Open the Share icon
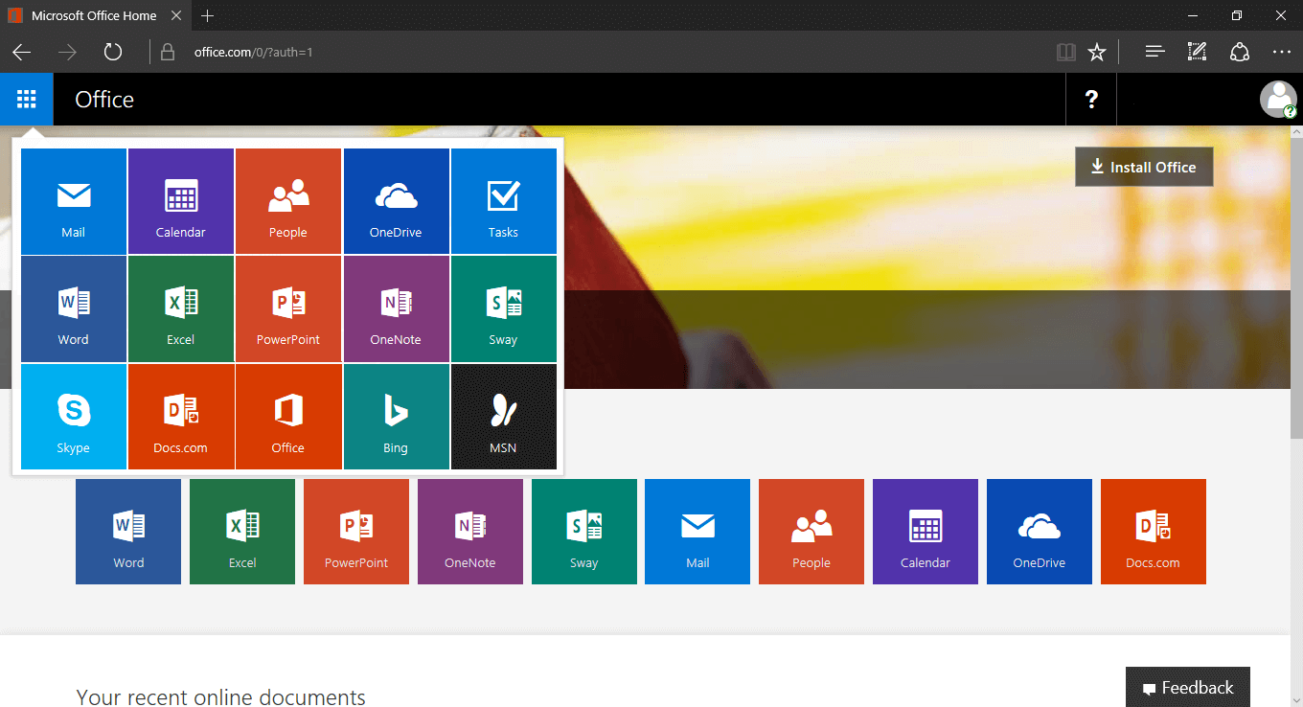 pyautogui.click(x=1240, y=52)
